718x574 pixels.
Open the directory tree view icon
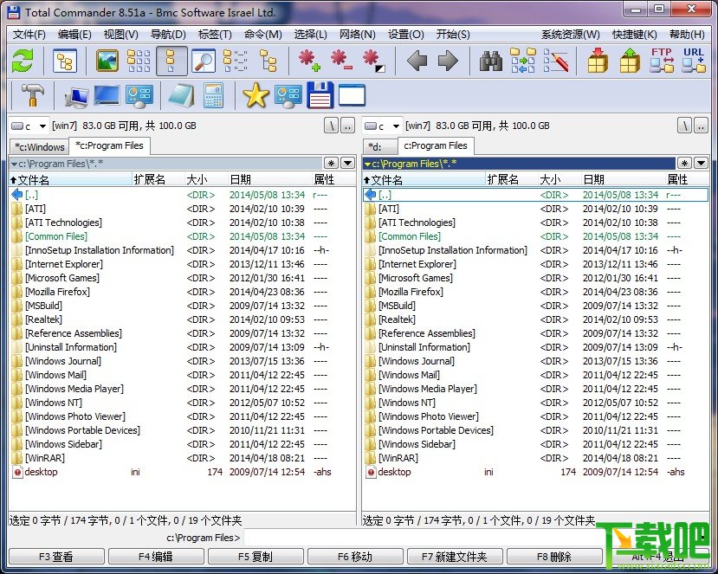pos(65,61)
